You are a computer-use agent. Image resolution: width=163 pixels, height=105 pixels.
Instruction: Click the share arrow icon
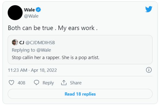(x=64, y=83)
